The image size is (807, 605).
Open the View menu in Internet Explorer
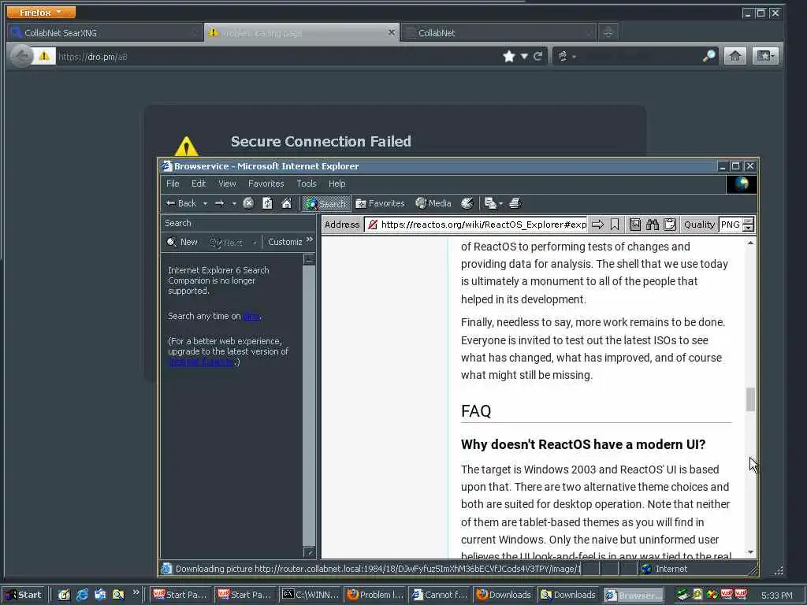coord(227,184)
